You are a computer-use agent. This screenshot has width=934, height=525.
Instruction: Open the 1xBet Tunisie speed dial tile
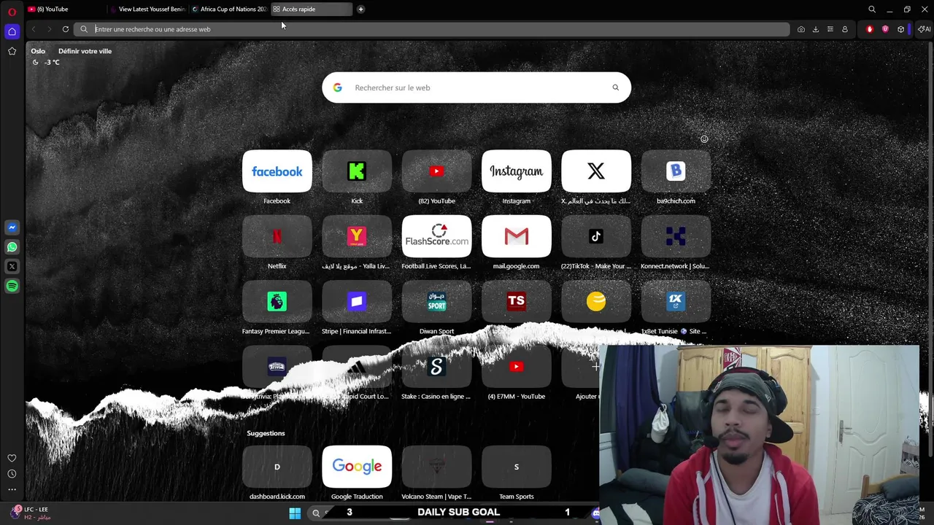[x=676, y=301]
